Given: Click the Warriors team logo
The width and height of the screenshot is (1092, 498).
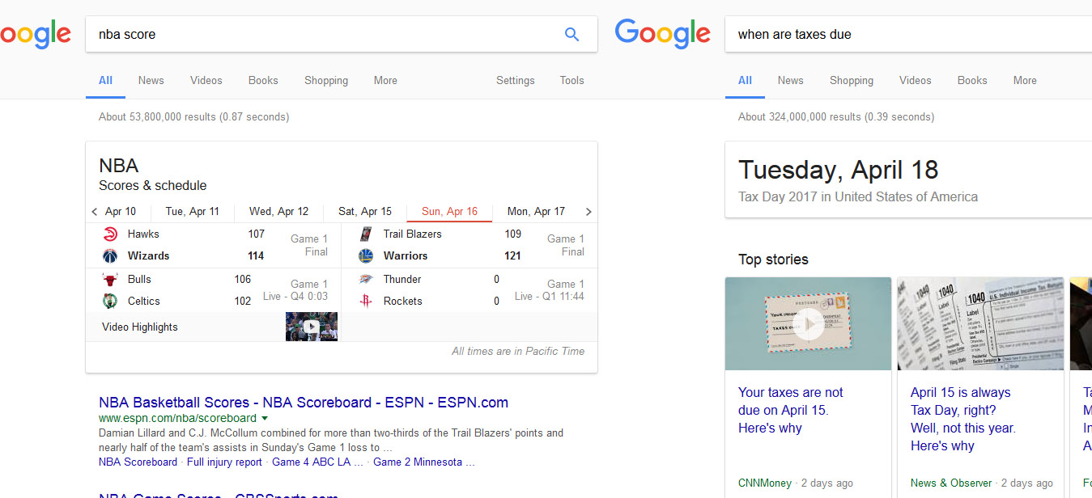Looking at the screenshot, I should [x=366, y=256].
